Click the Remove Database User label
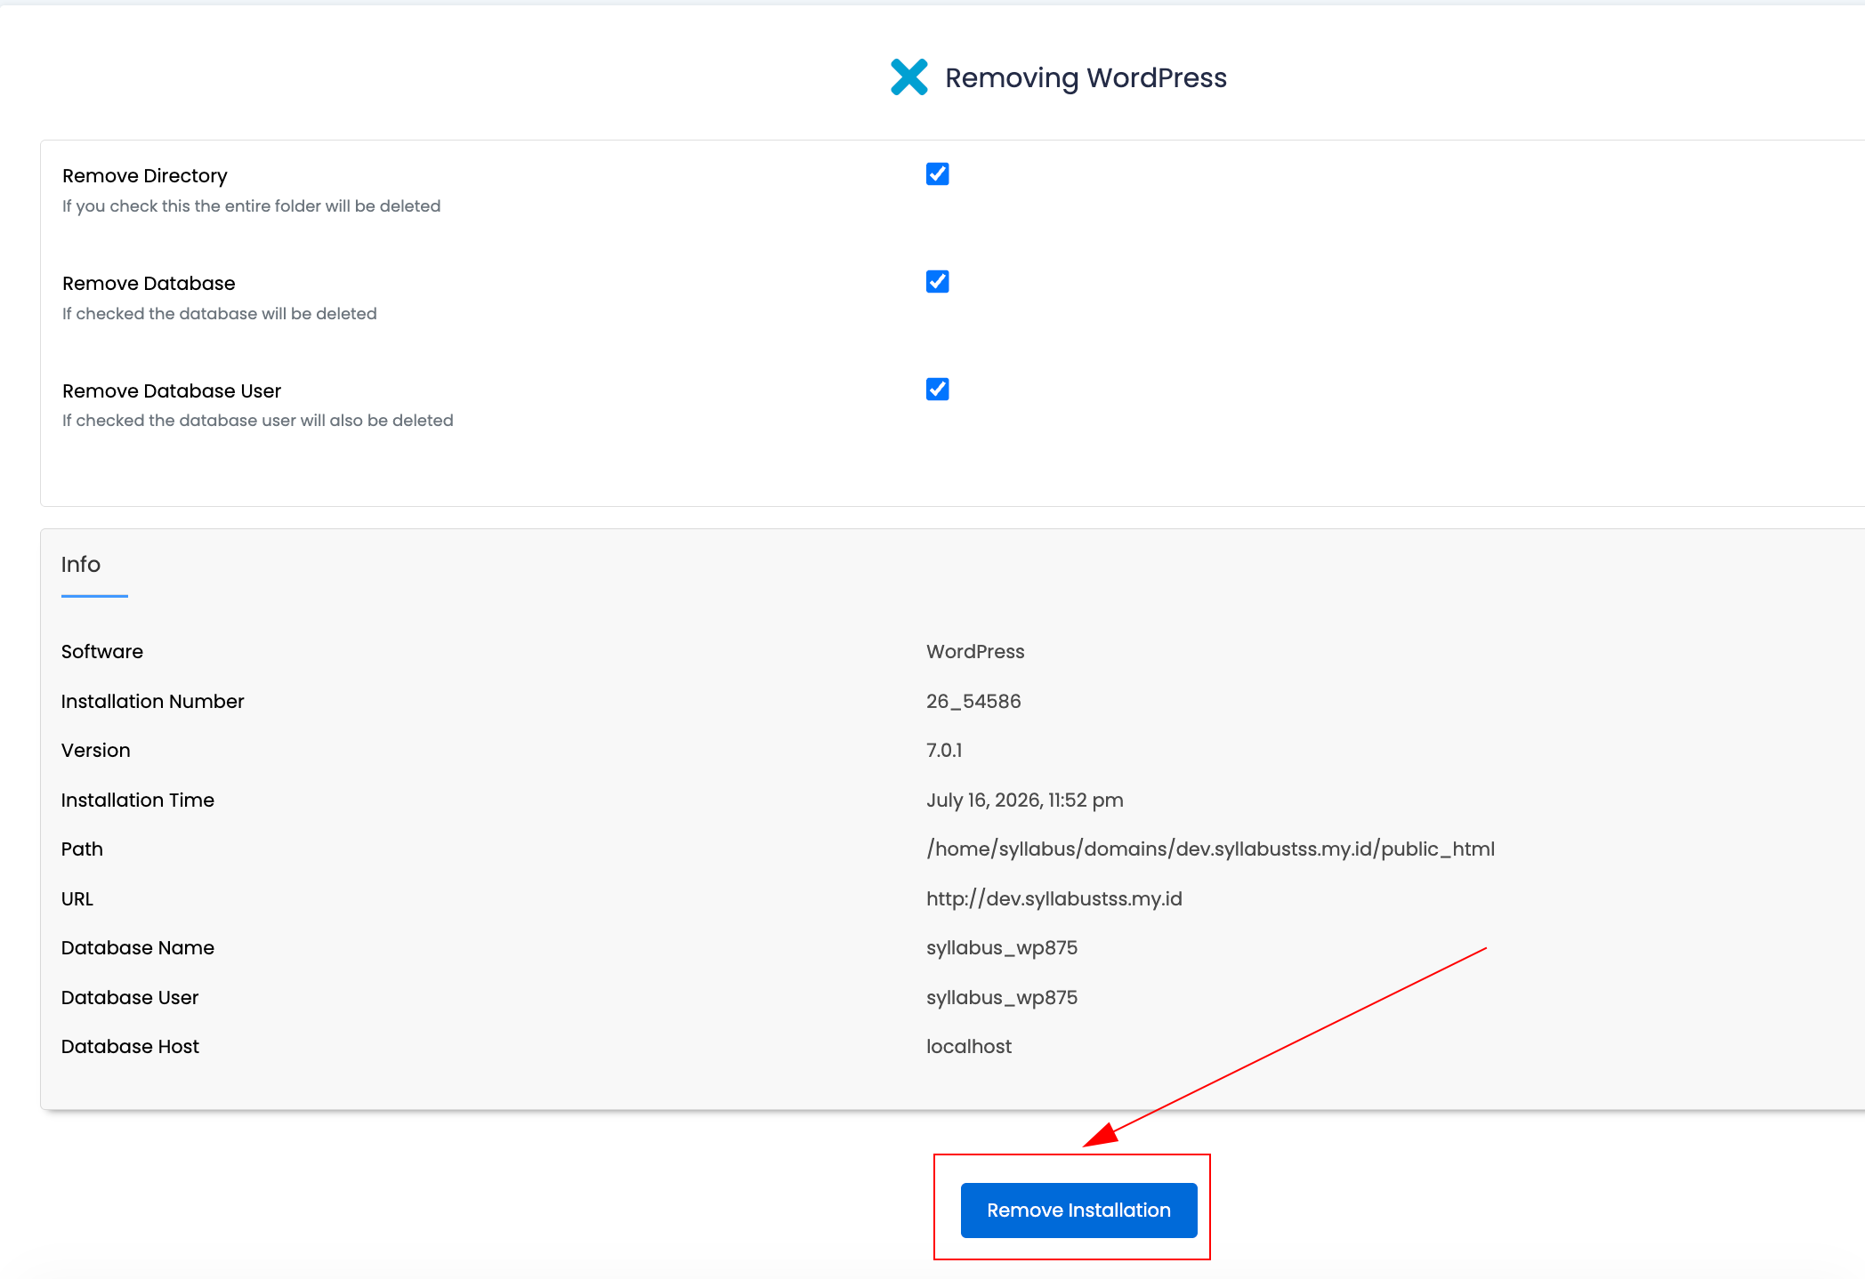The width and height of the screenshot is (1865, 1279). click(x=172, y=391)
